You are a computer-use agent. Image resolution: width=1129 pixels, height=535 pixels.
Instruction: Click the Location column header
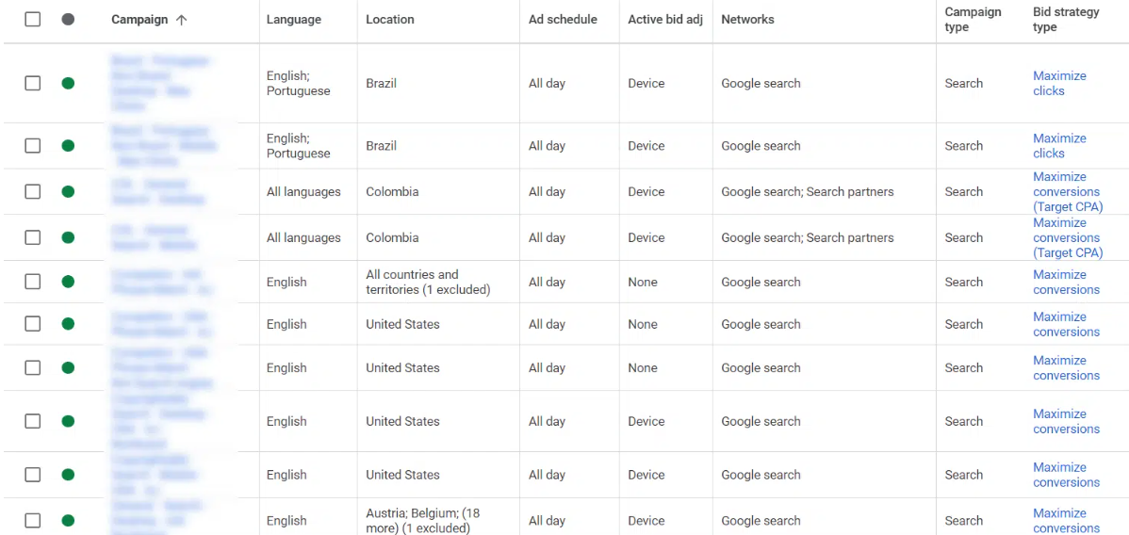tap(389, 20)
